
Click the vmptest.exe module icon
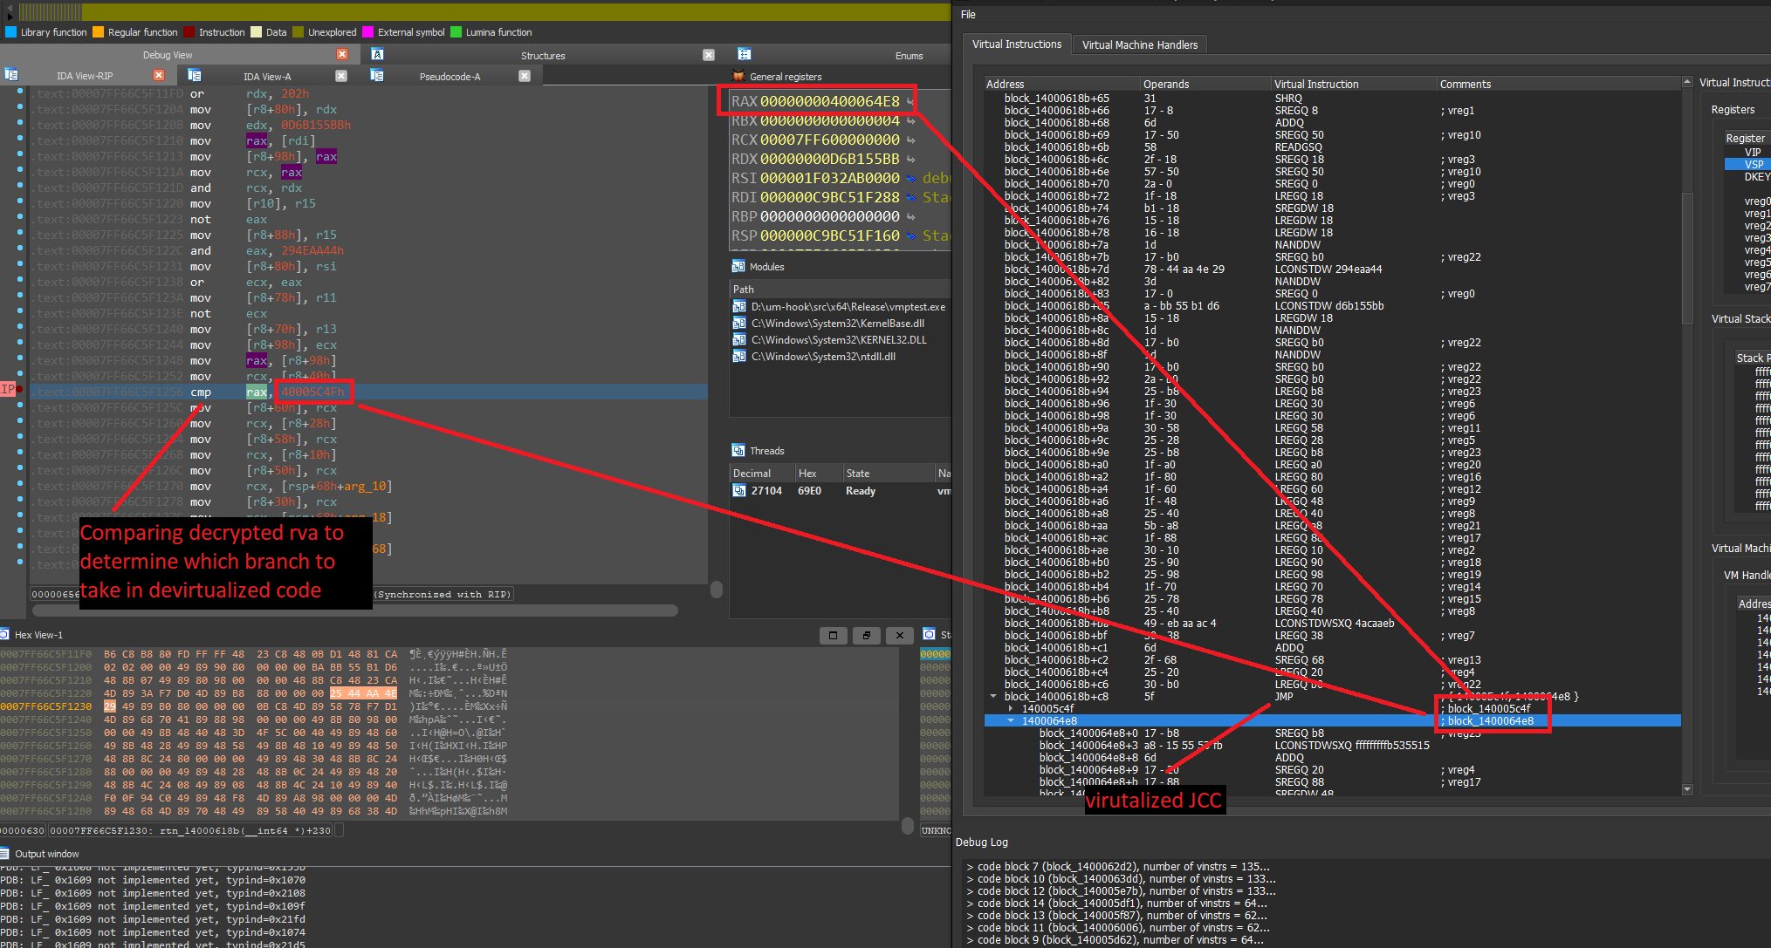click(739, 307)
